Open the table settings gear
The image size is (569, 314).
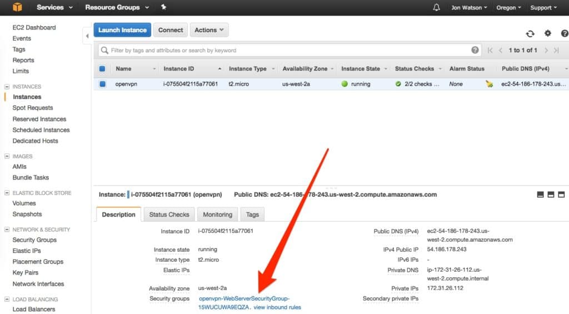tap(547, 33)
